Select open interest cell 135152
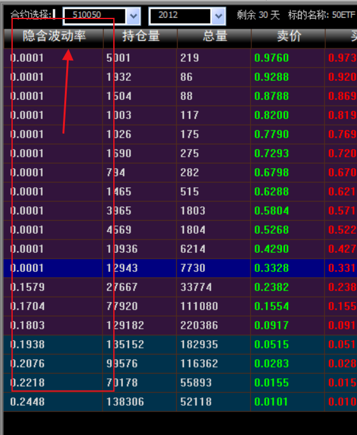The height and width of the screenshot is (435, 357). tap(125, 345)
